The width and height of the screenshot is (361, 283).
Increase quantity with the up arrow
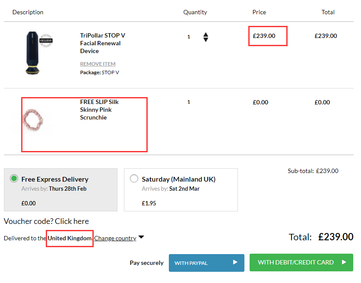pyautogui.click(x=206, y=35)
